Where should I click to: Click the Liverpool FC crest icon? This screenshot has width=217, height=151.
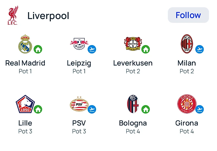pyautogui.click(x=13, y=15)
